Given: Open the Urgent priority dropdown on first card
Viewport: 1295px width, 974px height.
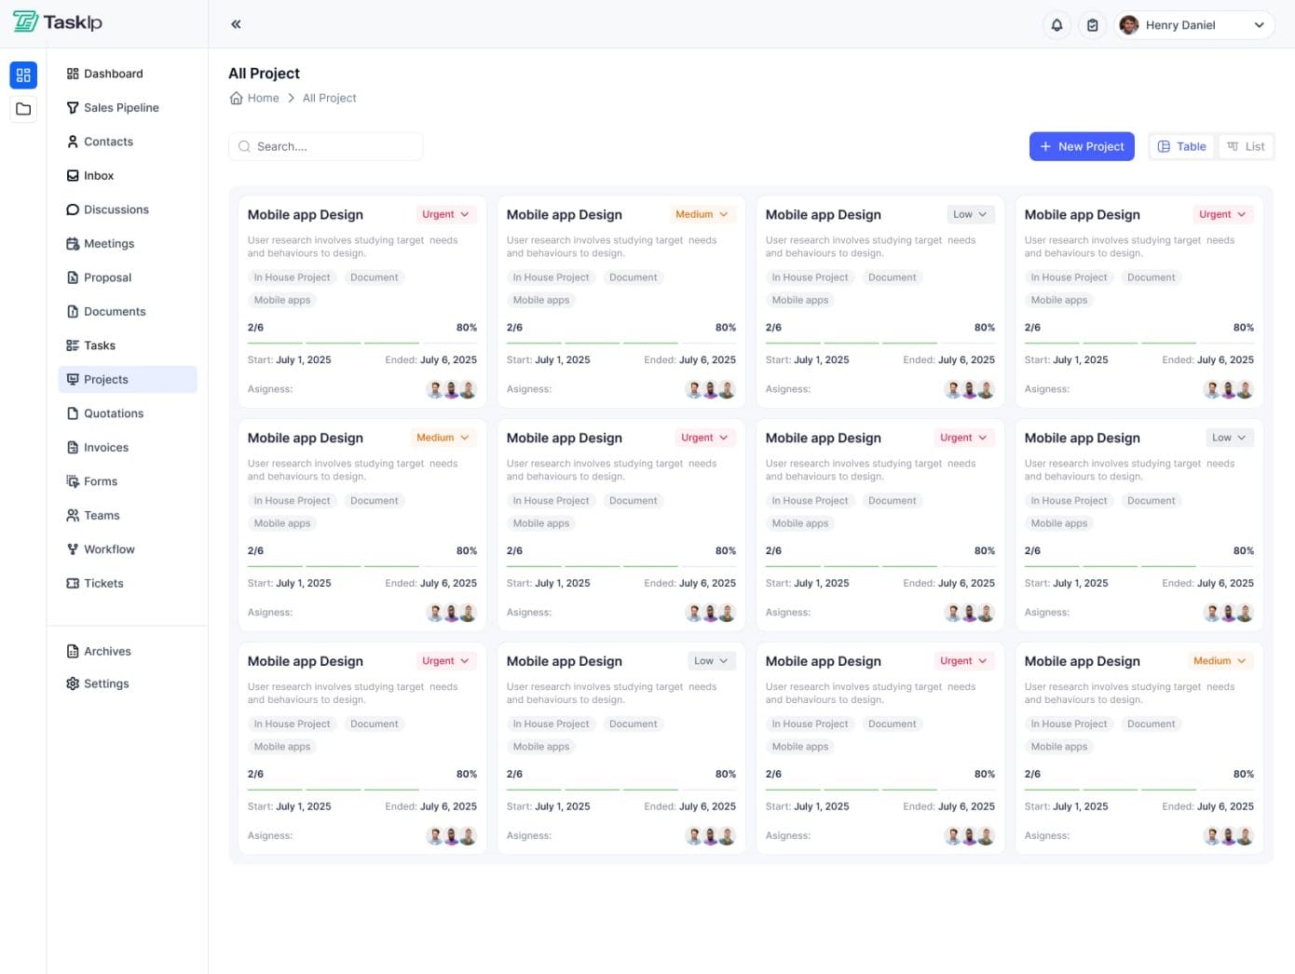Looking at the screenshot, I should click(445, 214).
